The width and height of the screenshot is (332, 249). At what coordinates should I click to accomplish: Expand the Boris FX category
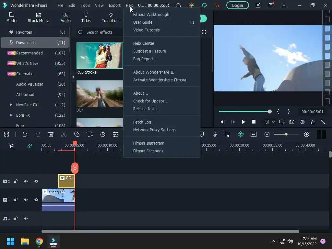point(11,115)
